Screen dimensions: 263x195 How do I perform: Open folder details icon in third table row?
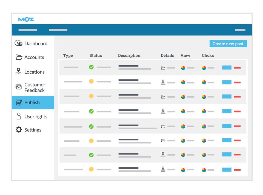point(163,97)
